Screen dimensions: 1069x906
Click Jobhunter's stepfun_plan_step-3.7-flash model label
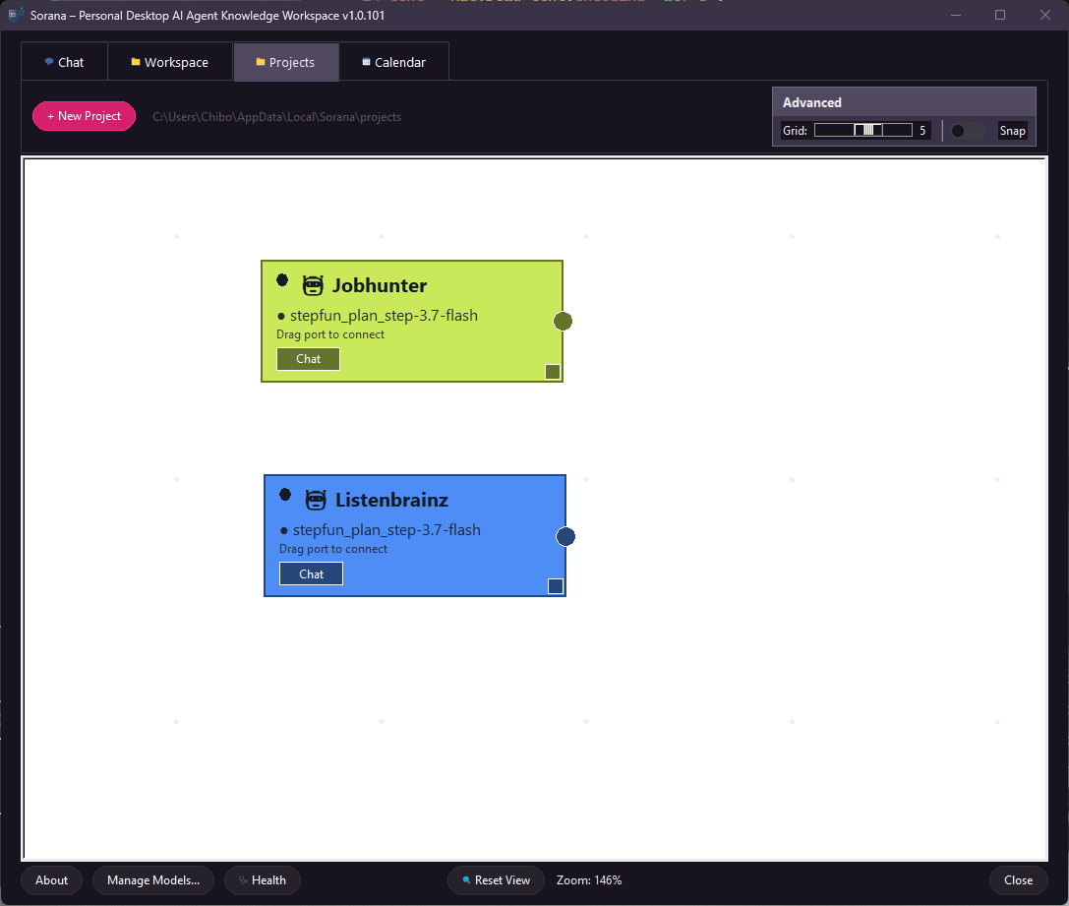pos(384,316)
